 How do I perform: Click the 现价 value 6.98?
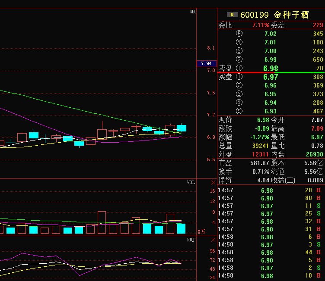(x=263, y=120)
